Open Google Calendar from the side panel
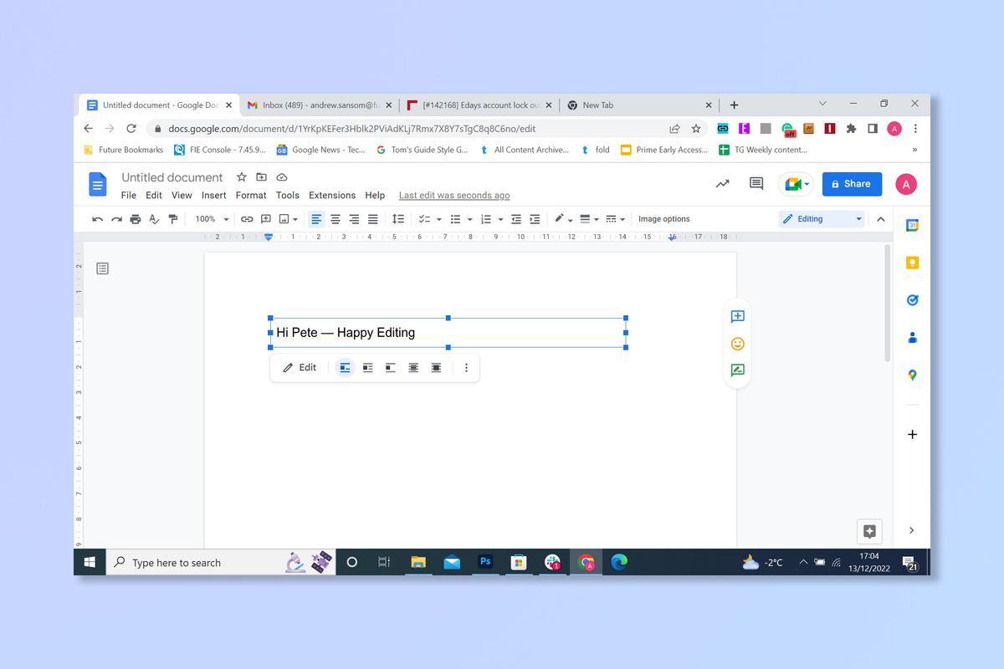The height and width of the screenshot is (669, 1004). (x=912, y=224)
